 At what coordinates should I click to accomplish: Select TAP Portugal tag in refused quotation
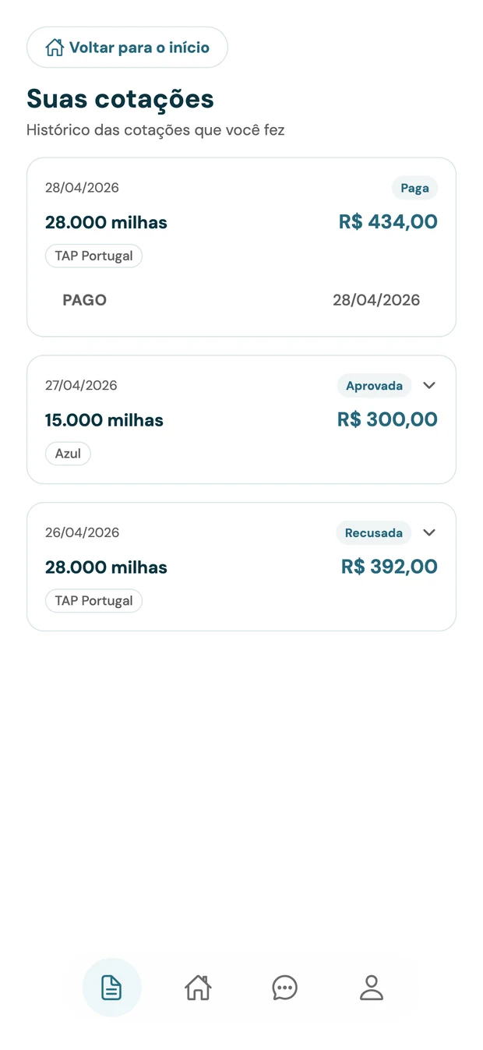93,601
